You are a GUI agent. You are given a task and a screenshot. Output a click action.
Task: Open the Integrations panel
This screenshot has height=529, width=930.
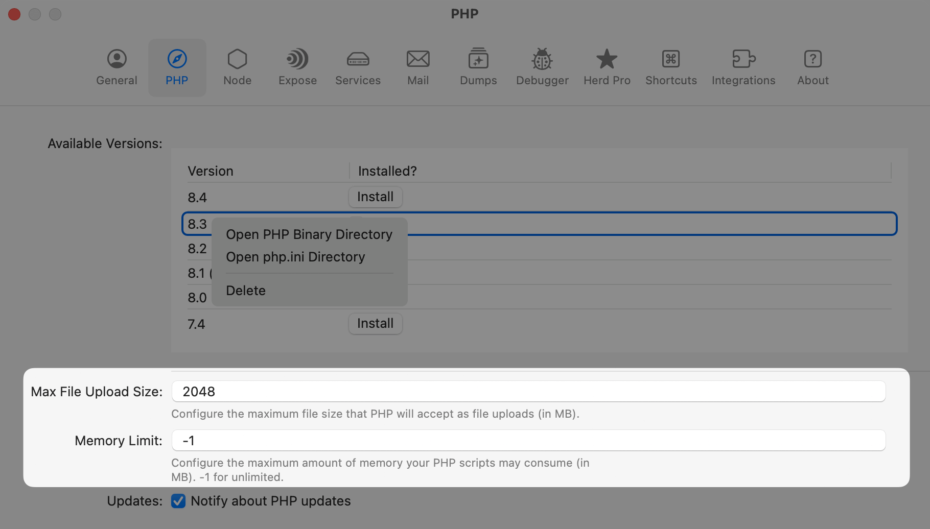point(743,66)
